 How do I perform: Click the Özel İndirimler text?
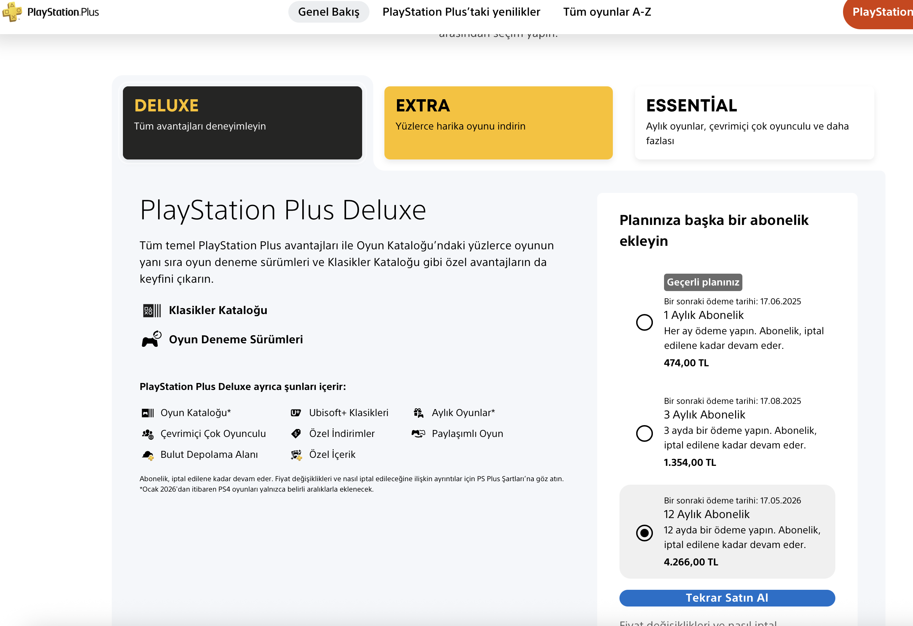pos(342,433)
